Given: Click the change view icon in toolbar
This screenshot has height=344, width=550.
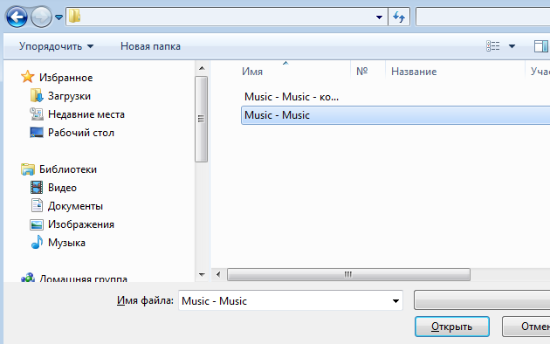Looking at the screenshot, I should click(493, 46).
